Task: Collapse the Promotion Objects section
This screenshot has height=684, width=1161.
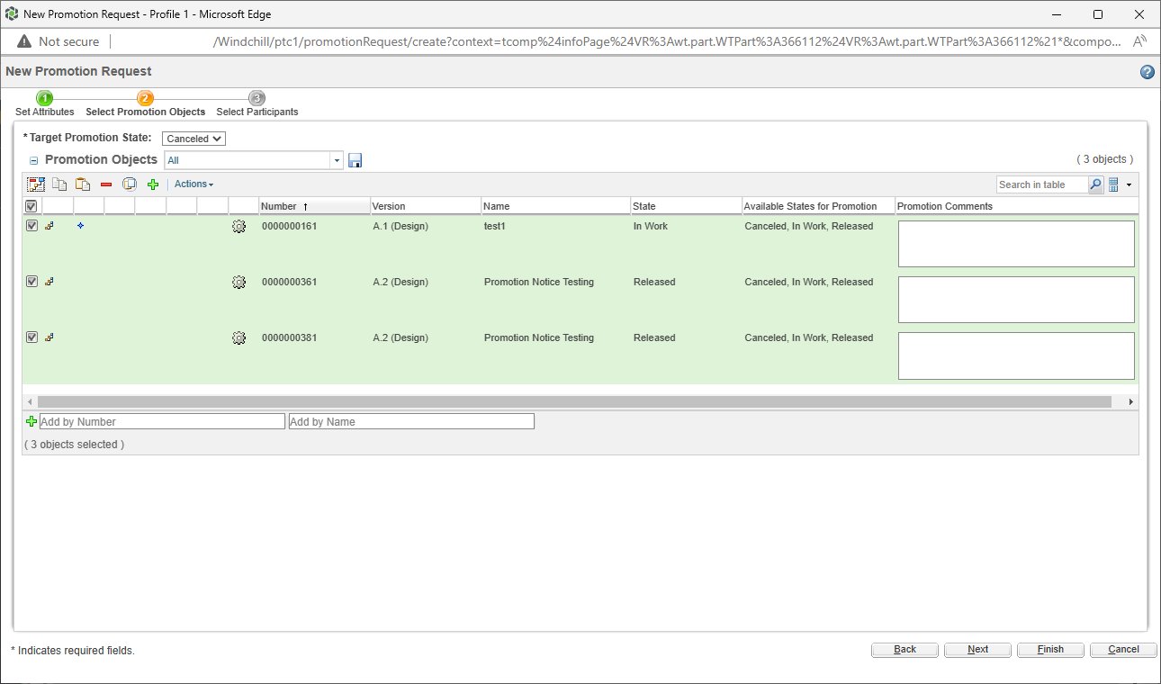Action: pyautogui.click(x=33, y=159)
